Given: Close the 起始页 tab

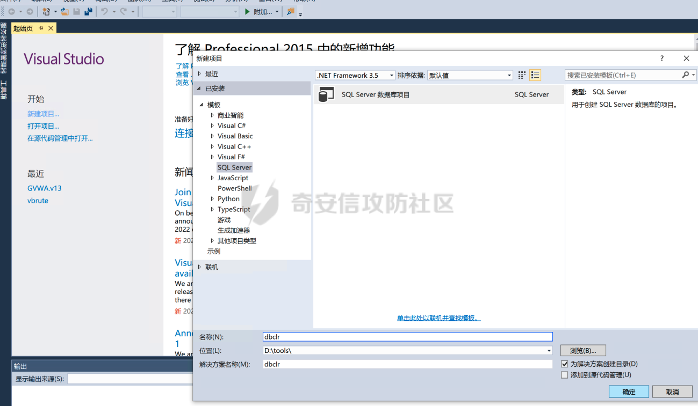Looking at the screenshot, I should click(x=51, y=28).
